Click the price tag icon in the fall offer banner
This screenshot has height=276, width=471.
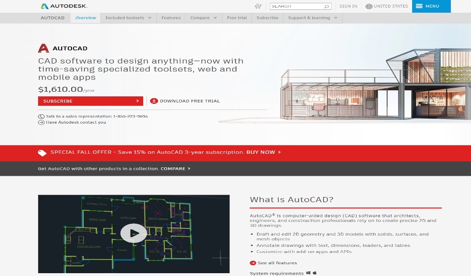[x=42, y=153]
